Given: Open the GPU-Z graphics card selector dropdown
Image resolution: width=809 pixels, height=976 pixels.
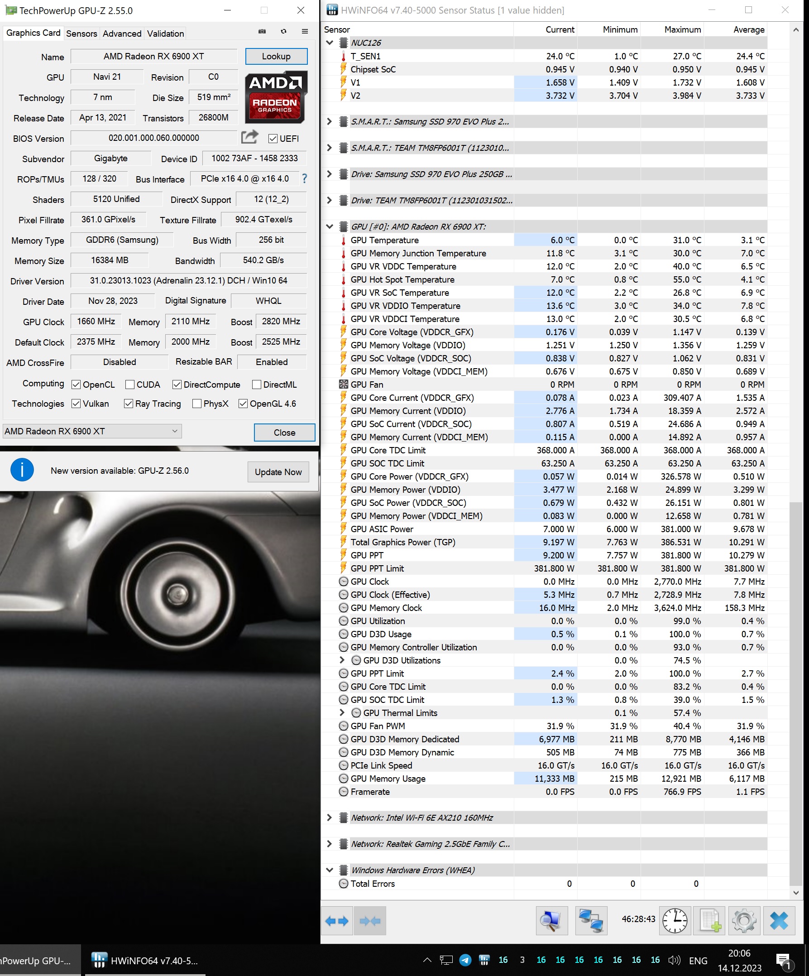Looking at the screenshot, I should click(x=92, y=431).
